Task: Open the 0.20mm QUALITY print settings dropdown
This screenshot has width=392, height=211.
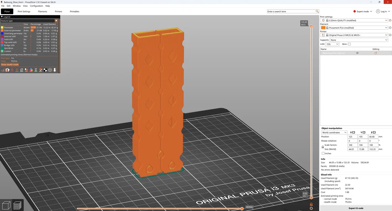Action: tap(354, 21)
